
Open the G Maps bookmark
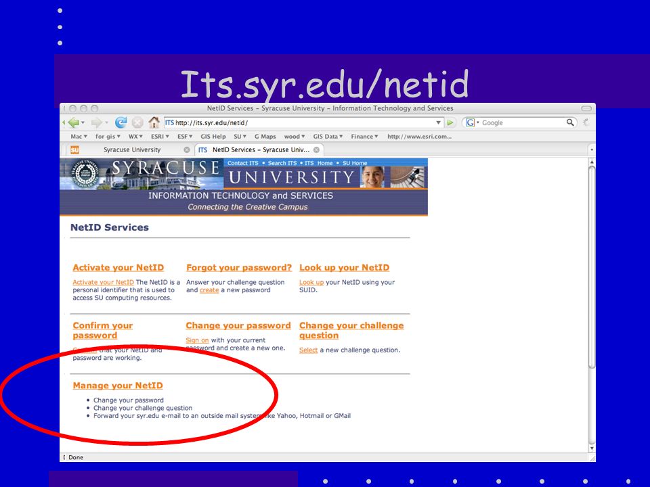coord(265,136)
